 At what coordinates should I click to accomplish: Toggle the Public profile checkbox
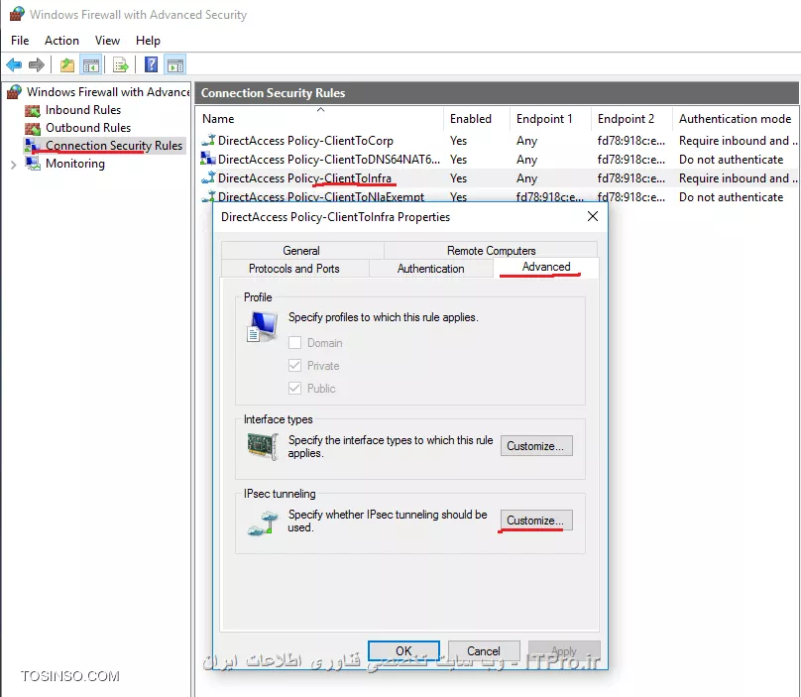pyautogui.click(x=294, y=389)
